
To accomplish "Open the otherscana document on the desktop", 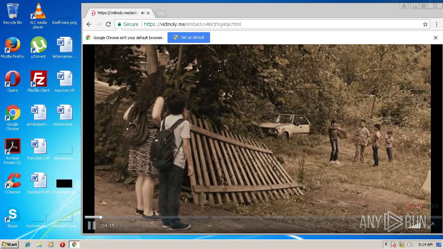I will [64, 116].
